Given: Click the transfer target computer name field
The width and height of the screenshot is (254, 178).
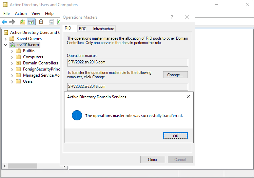Looking at the screenshot, I should coord(128,87).
